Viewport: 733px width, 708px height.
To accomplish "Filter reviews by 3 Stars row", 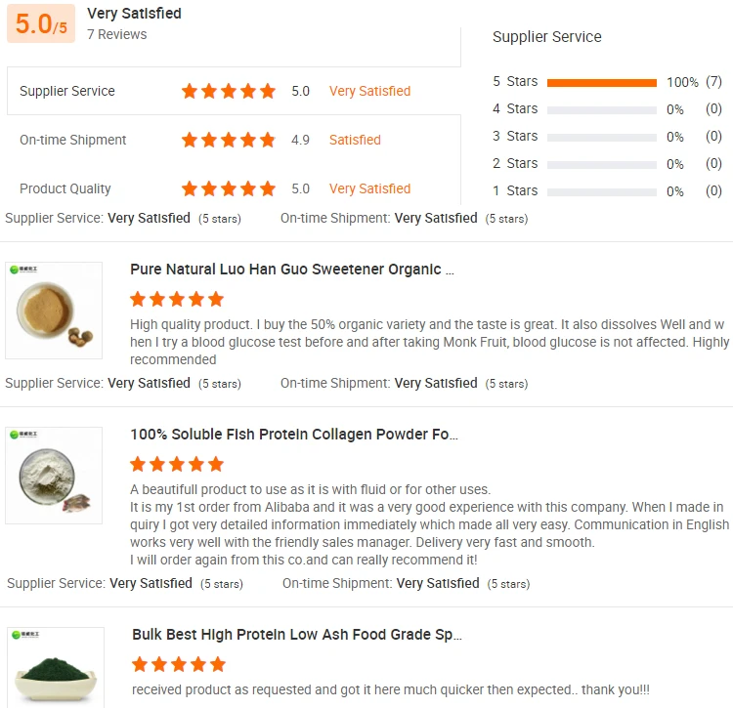I will pyautogui.click(x=601, y=137).
